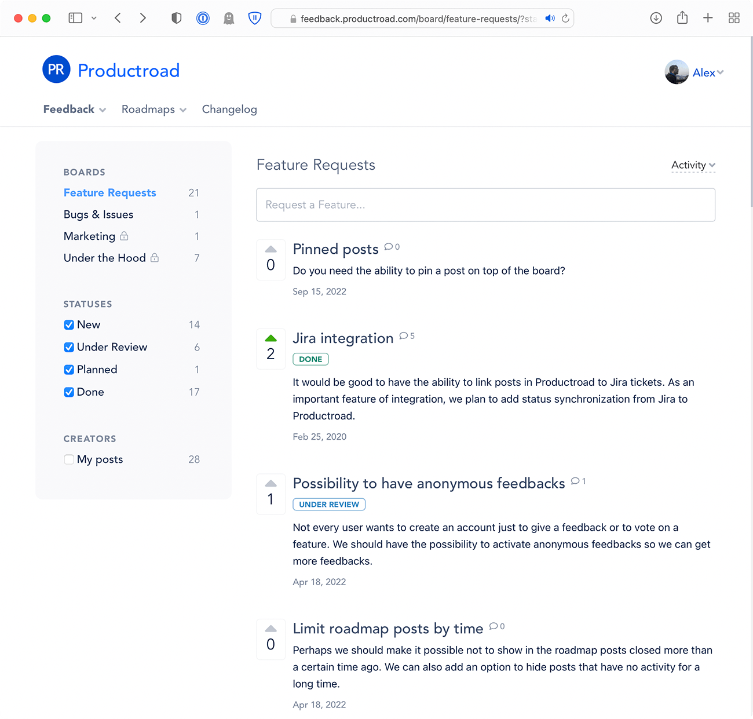Image resolution: width=753 pixels, height=719 pixels.
Task: Open comments bubble on Jira integration
Action: pyautogui.click(x=407, y=336)
